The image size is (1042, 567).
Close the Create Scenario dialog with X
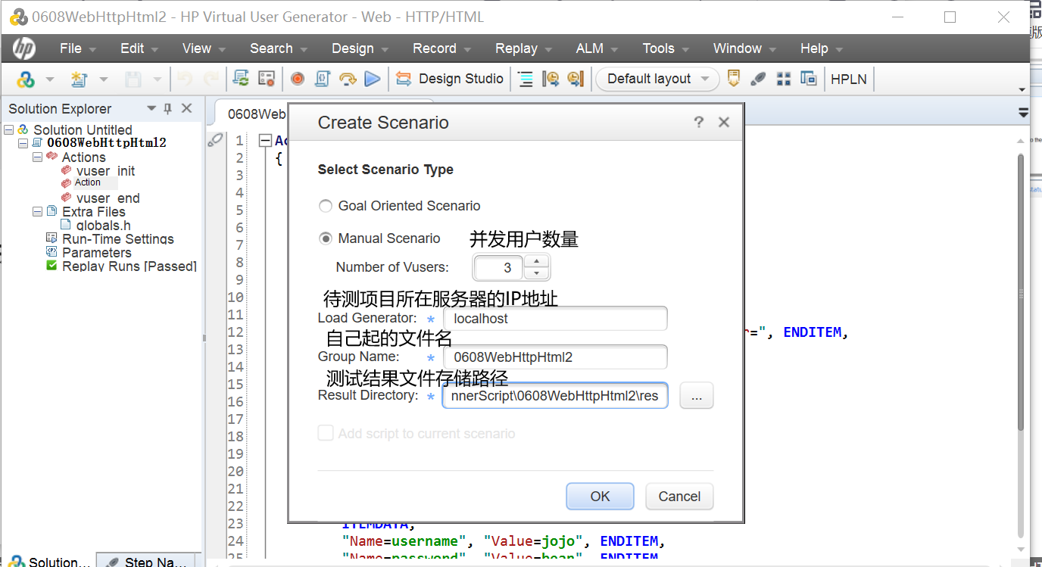[x=724, y=122]
